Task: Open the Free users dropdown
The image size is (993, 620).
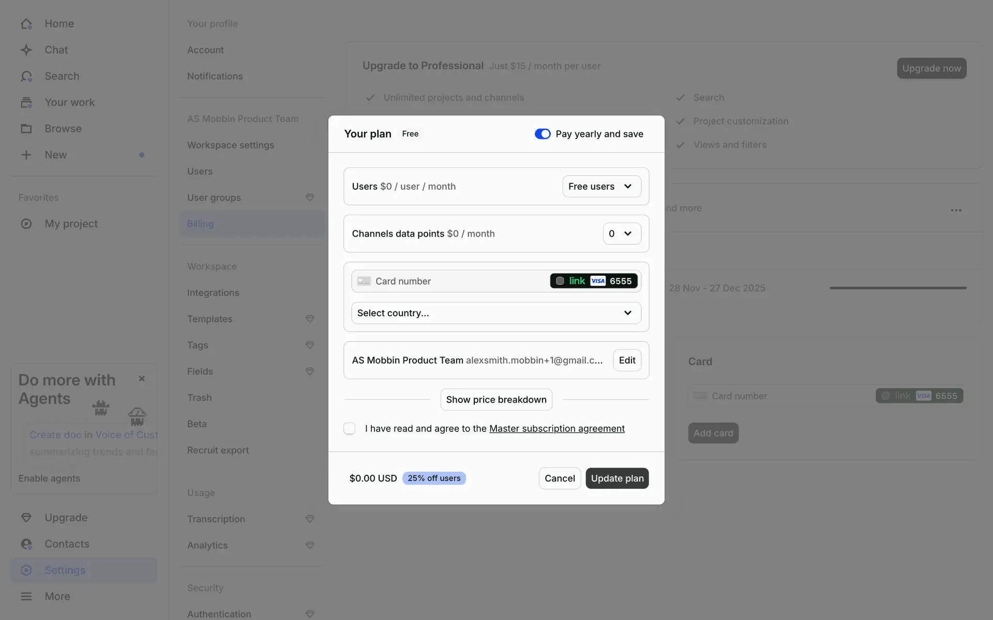Action: 601,187
